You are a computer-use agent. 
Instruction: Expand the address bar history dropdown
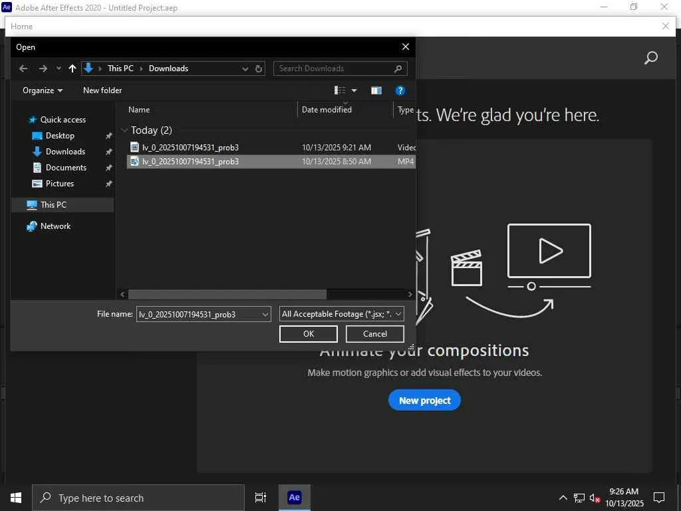245,69
